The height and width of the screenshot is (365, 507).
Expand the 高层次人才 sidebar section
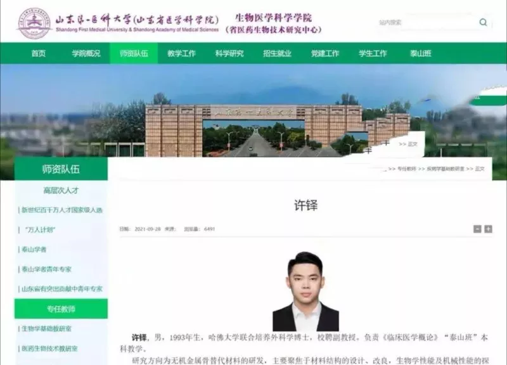pyautogui.click(x=61, y=190)
